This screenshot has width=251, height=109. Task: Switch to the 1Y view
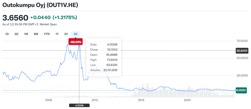pos(57,34)
